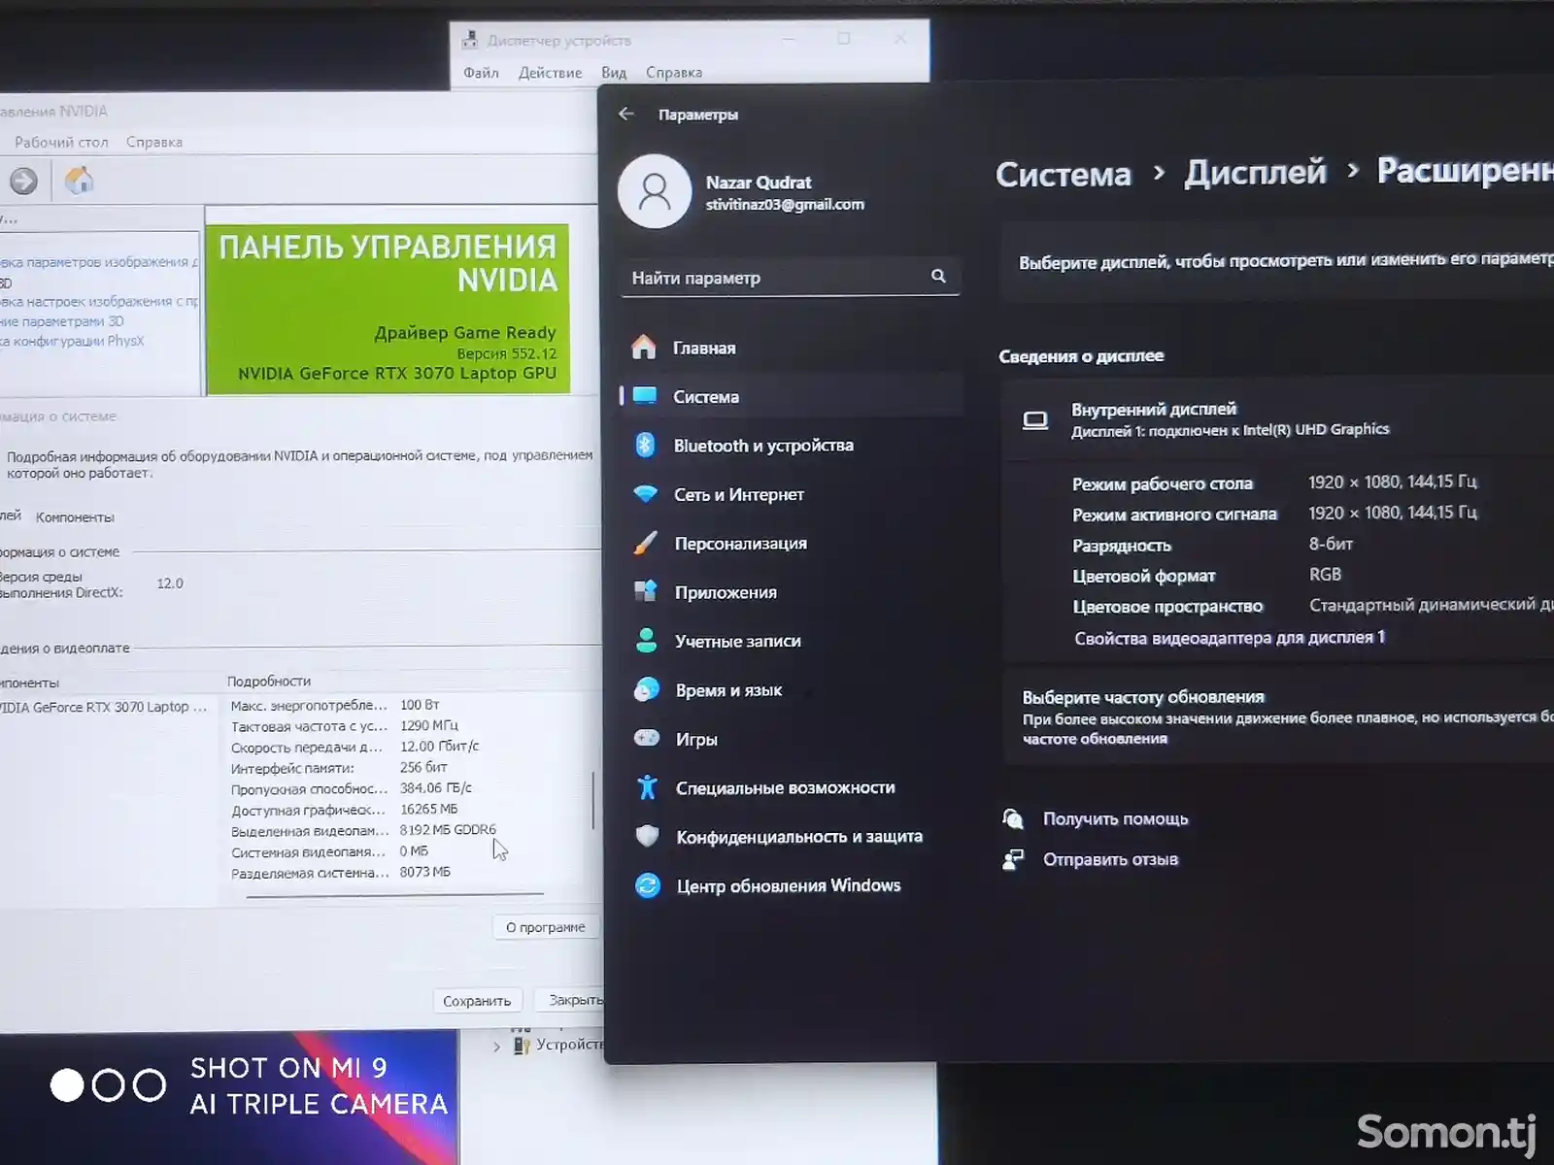Open Справка menu in Device Manager
Viewport: 1554px width, 1165px height.
click(674, 73)
